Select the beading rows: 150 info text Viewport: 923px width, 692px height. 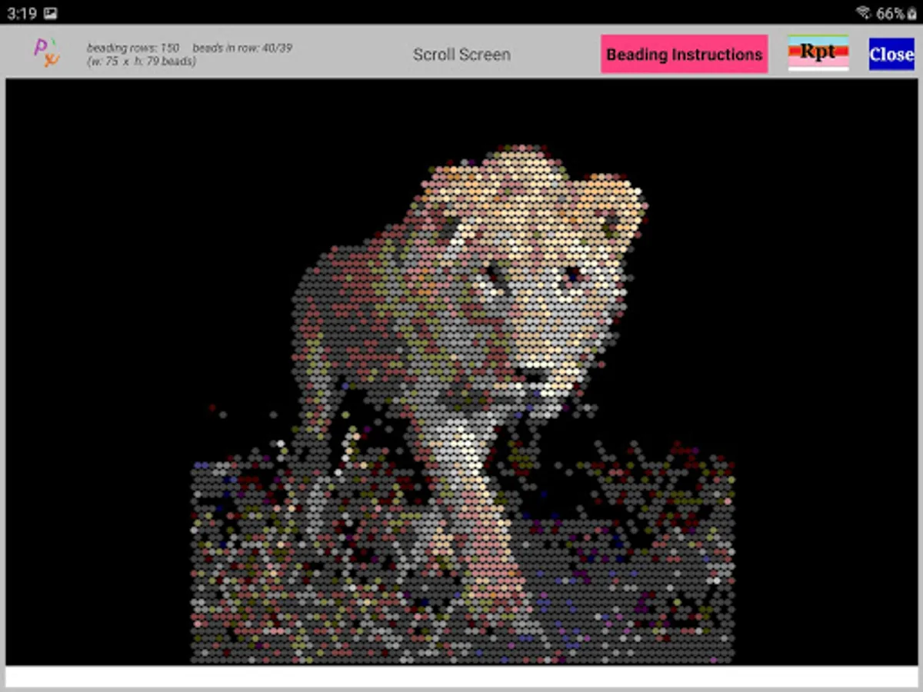[133, 48]
